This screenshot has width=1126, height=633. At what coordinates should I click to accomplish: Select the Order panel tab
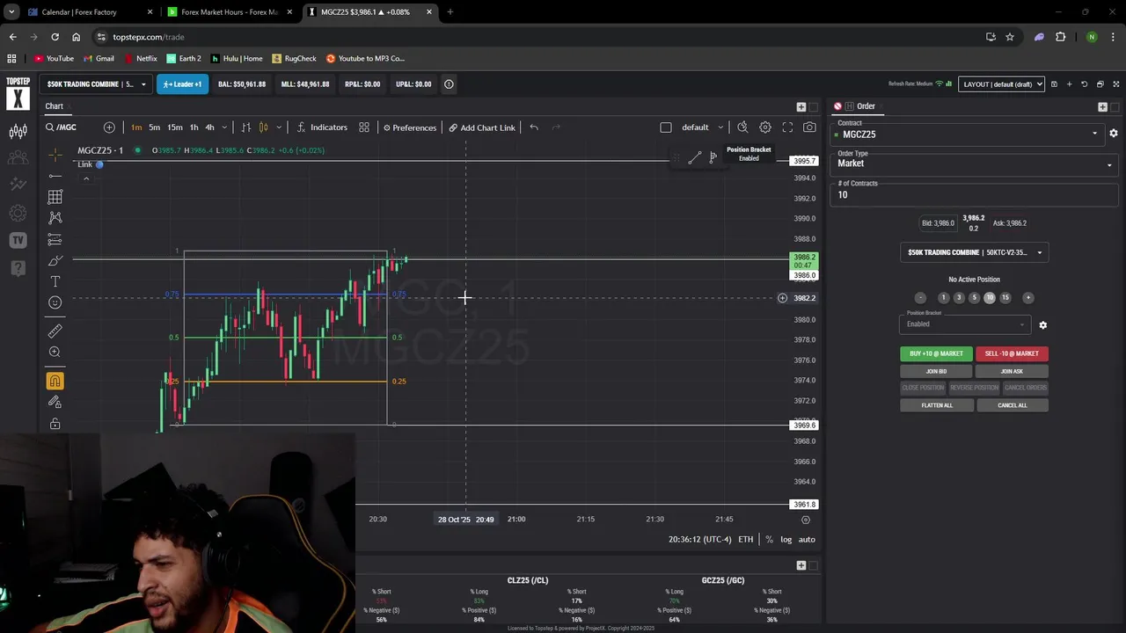point(866,106)
